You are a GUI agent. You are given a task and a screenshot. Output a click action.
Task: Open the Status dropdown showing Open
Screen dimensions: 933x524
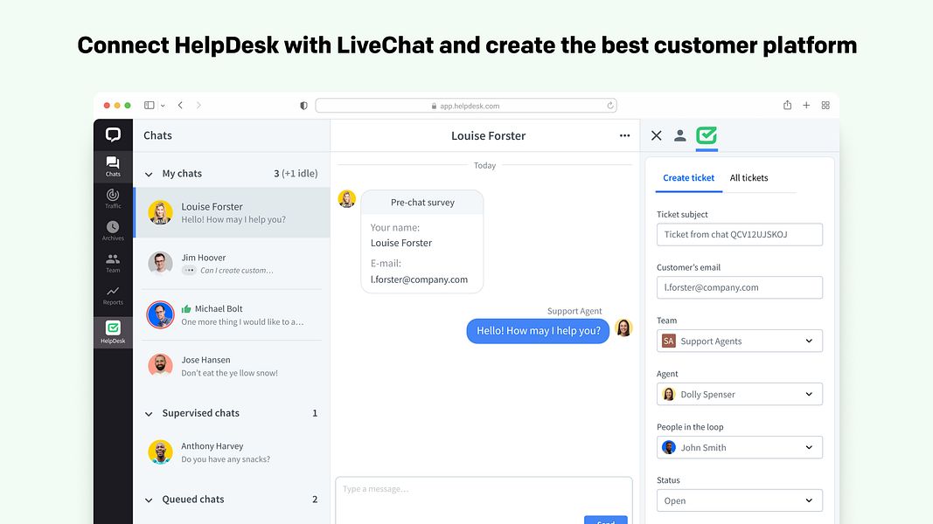pyautogui.click(x=739, y=500)
